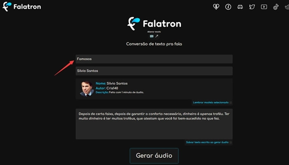Viewport: 289px width, 165px height.
Task: Open the Twitter bird icon
Action: point(252,7)
